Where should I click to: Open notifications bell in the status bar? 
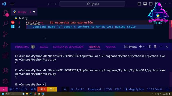[x=167, y=89]
